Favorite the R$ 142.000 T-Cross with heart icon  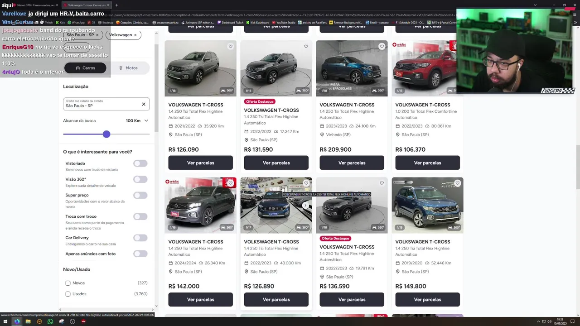click(x=230, y=183)
